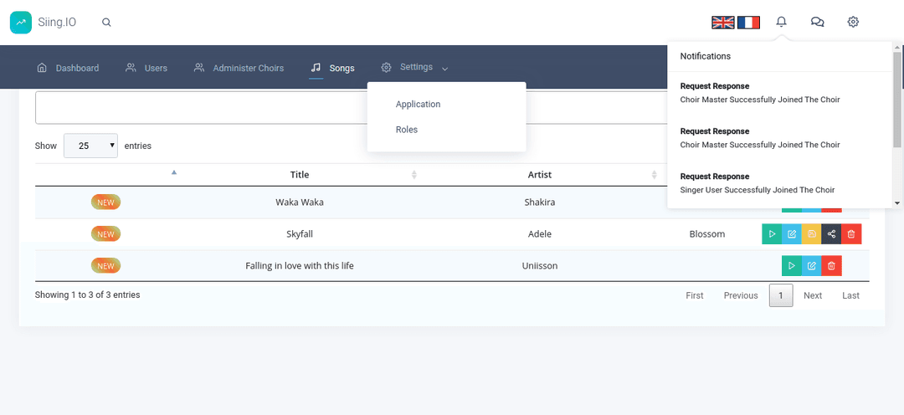Expand the Settings menu chevron
This screenshot has height=415, width=904.
[x=445, y=69]
